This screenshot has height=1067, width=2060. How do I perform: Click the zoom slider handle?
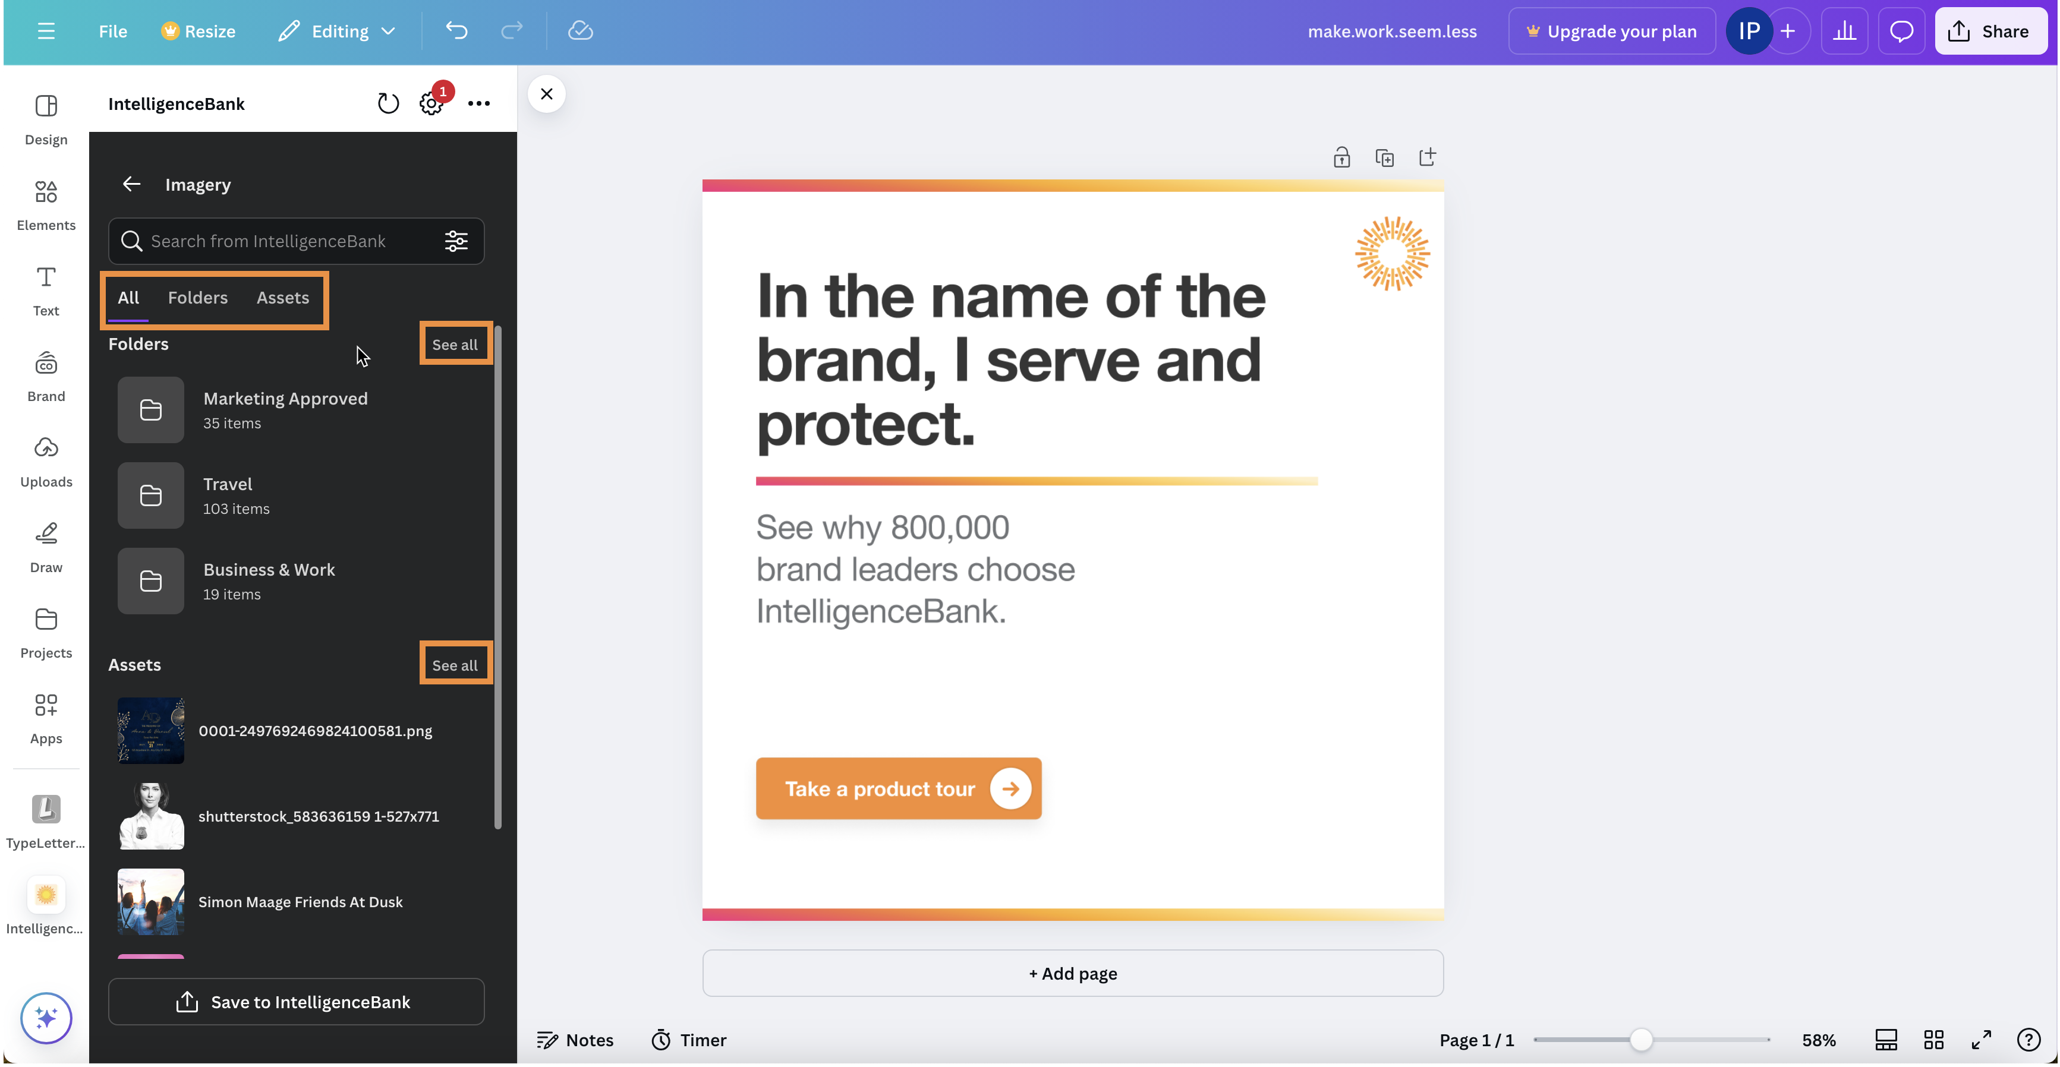[1640, 1040]
